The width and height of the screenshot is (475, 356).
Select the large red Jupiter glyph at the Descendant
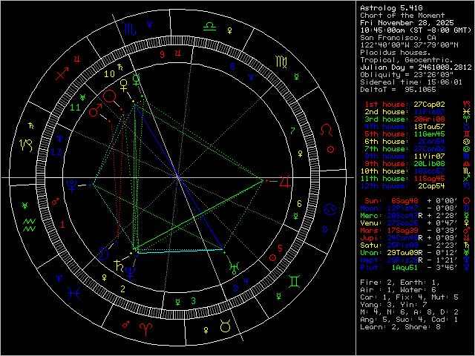[x=285, y=181]
